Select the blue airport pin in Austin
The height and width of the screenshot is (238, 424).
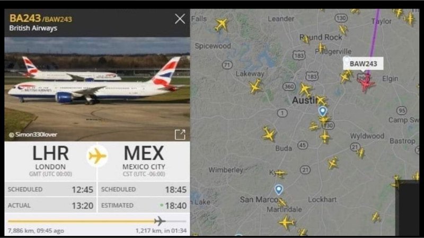(322, 111)
